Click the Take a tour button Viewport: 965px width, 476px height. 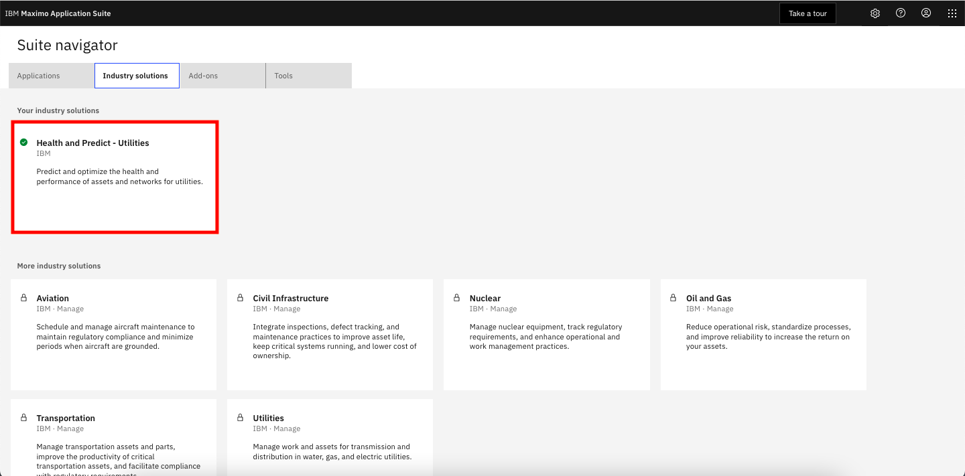pyautogui.click(x=808, y=13)
